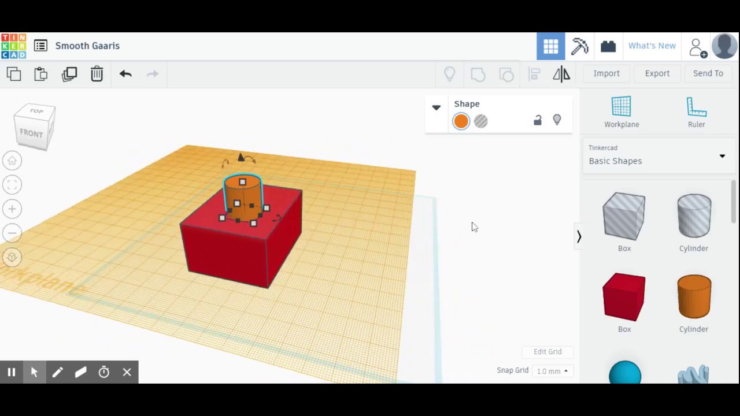Select the recorder cursor pointer tool

pyautogui.click(x=34, y=372)
